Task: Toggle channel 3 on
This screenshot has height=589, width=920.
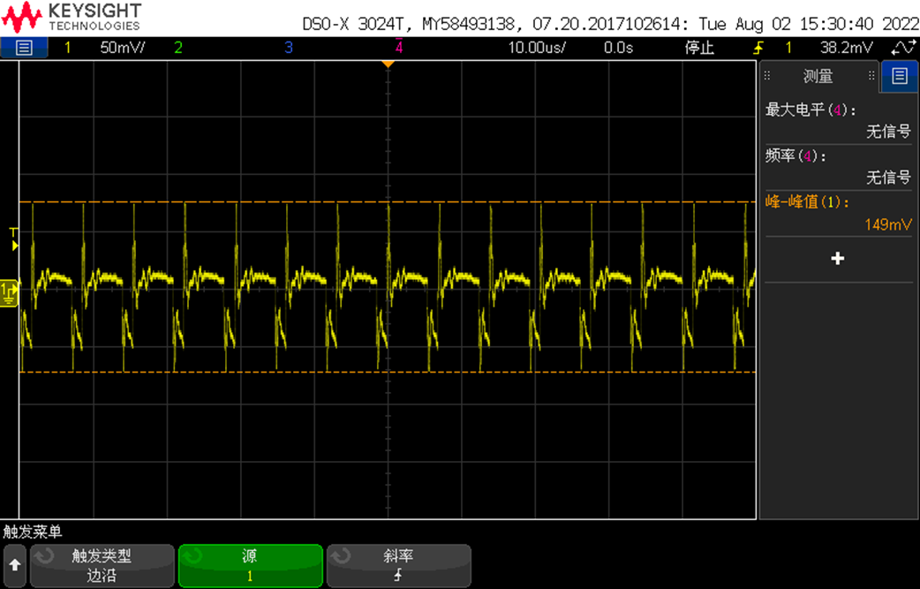Action: [x=288, y=48]
